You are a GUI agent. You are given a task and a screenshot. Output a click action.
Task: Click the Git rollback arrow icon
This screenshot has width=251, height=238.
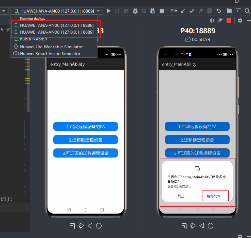218,11
